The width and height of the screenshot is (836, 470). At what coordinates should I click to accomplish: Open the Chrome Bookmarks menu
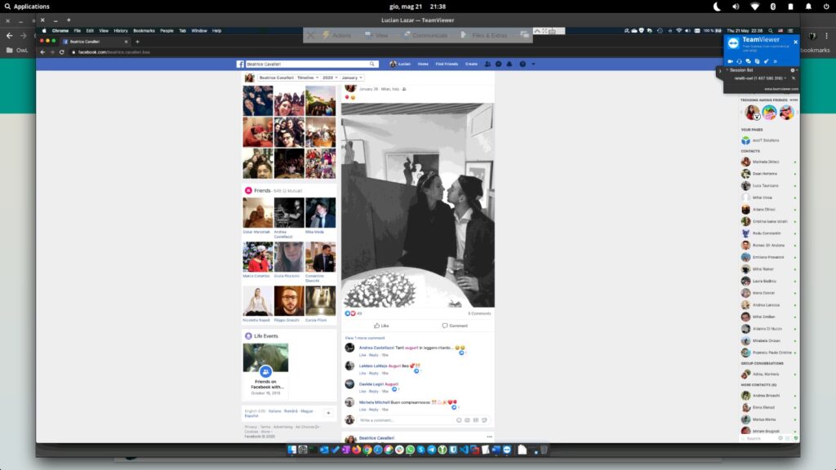[144, 31]
